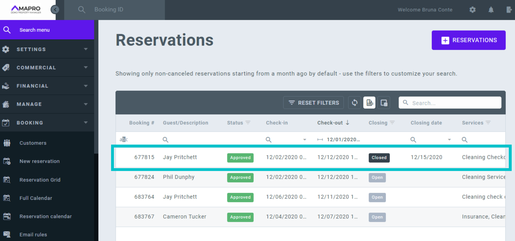Open the Check-in filter dropdown arrow
Screen dimensions: 515x241
pos(305,140)
